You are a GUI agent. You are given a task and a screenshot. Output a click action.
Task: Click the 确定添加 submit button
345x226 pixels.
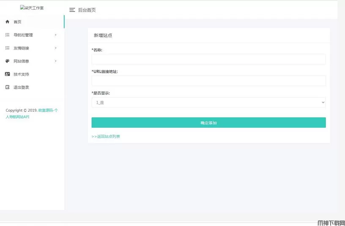point(208,122)
